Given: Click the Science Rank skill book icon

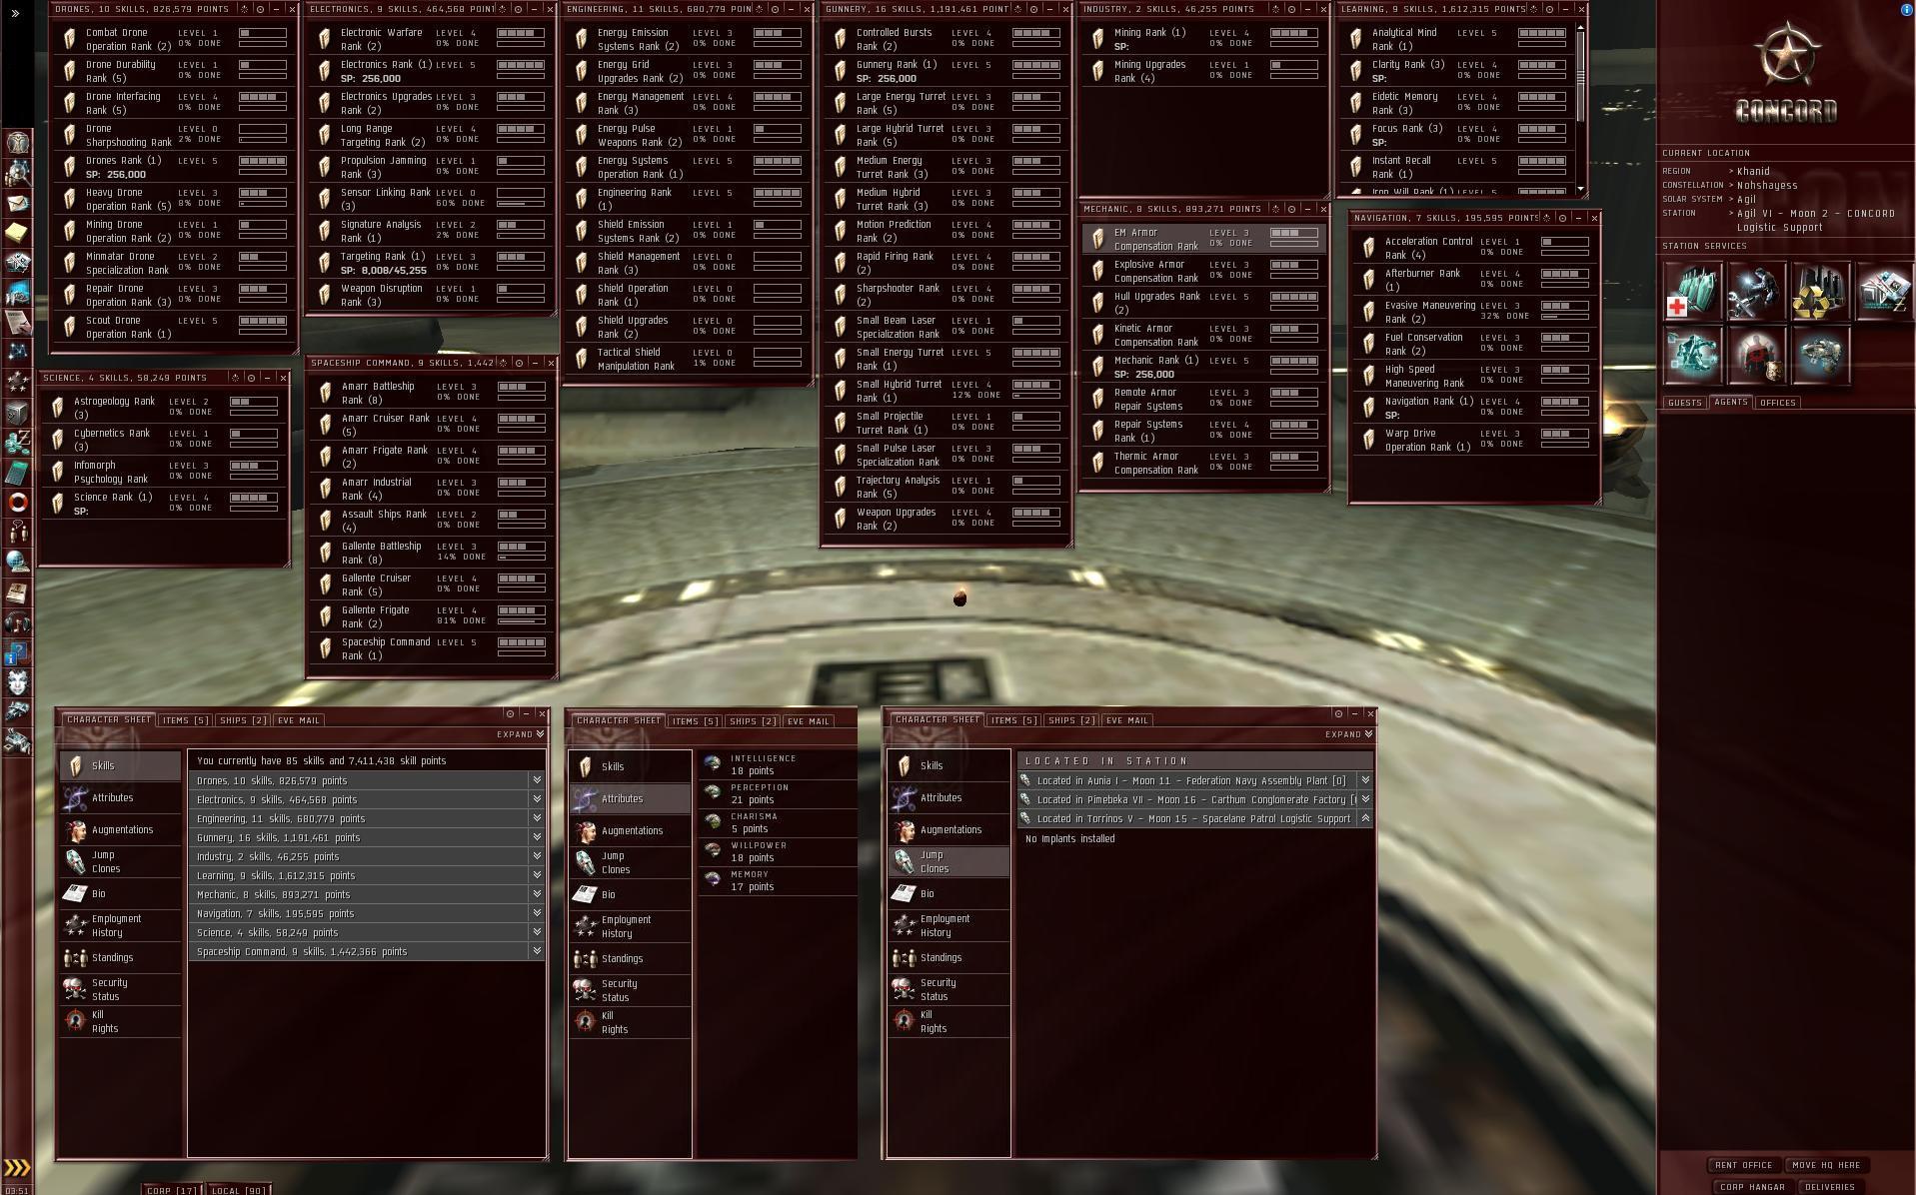Looking at the screenshot, I should pos(58,504).
